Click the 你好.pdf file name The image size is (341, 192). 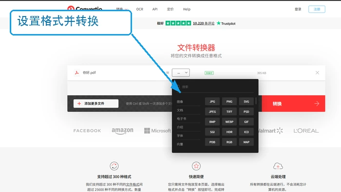click(x=89, y=73)
